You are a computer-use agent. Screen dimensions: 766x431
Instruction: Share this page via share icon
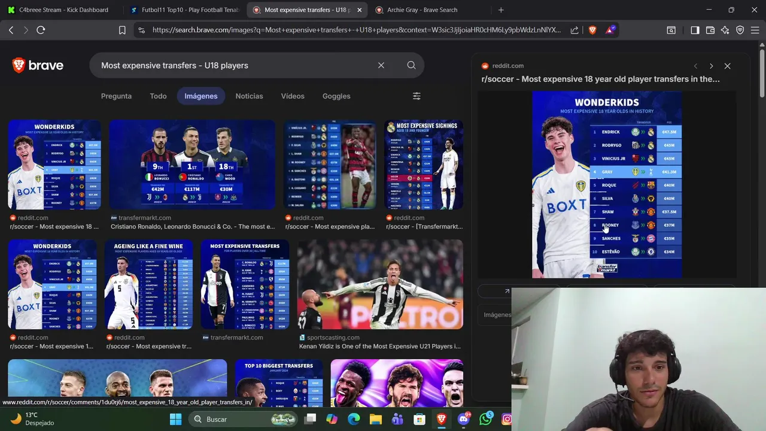point(574,30)
